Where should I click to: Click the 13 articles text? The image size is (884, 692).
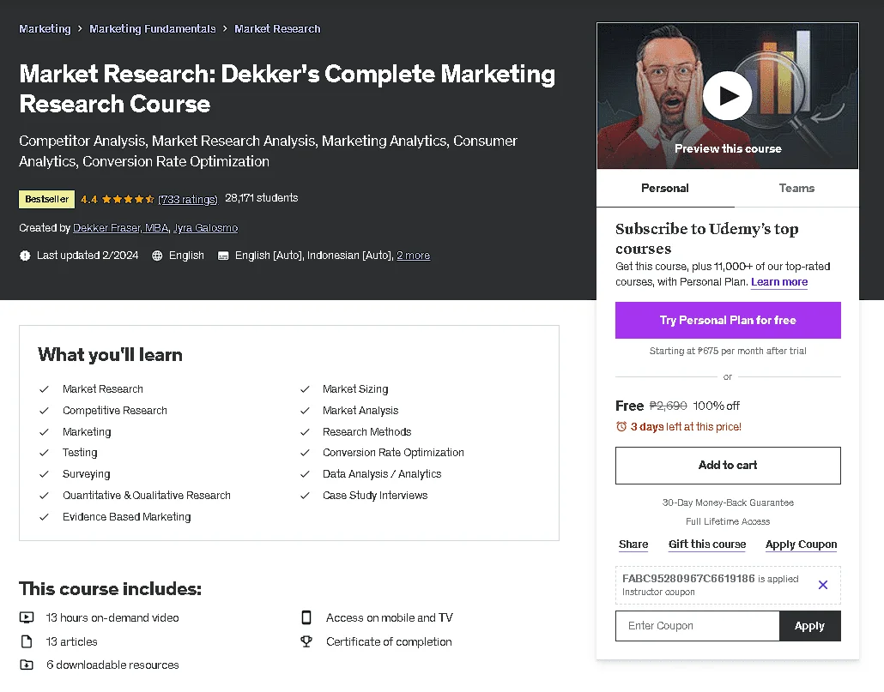pyautogui.click(x=71, y=641)
